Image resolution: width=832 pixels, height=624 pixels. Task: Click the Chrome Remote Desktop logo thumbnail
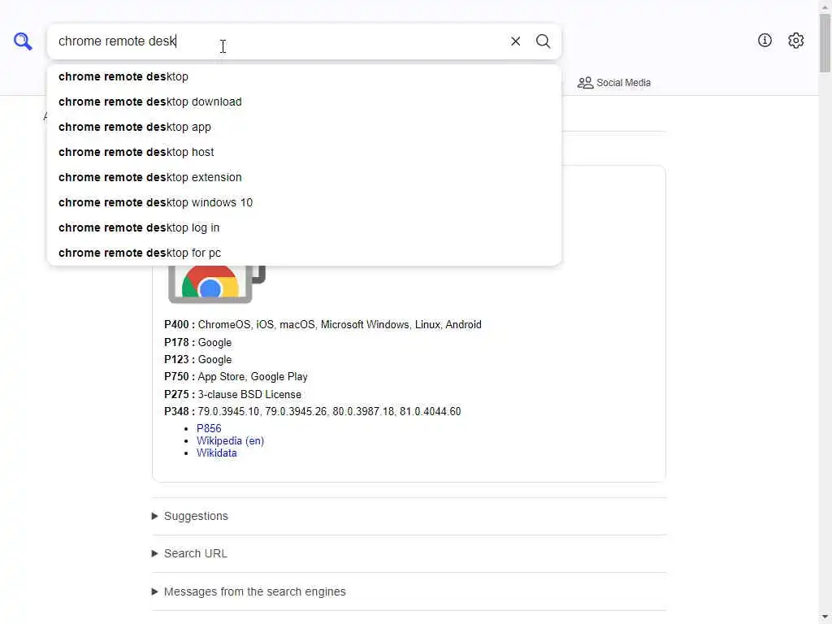[216, 284]
